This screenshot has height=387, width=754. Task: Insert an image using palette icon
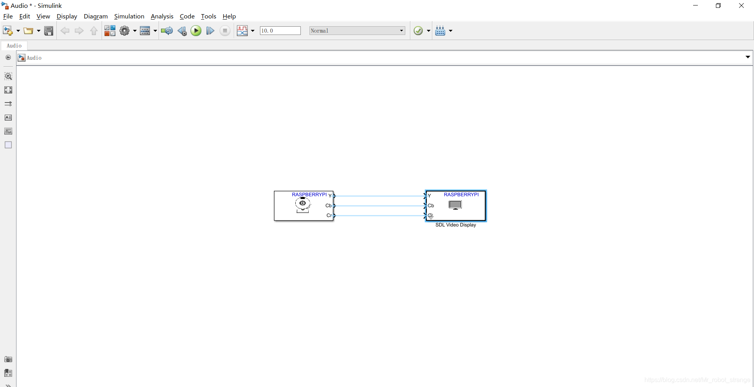(8, 131)
